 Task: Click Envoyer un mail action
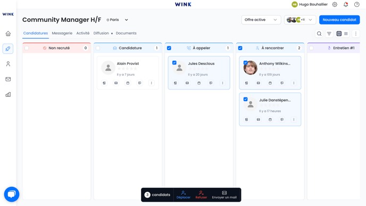click(224, 195)
